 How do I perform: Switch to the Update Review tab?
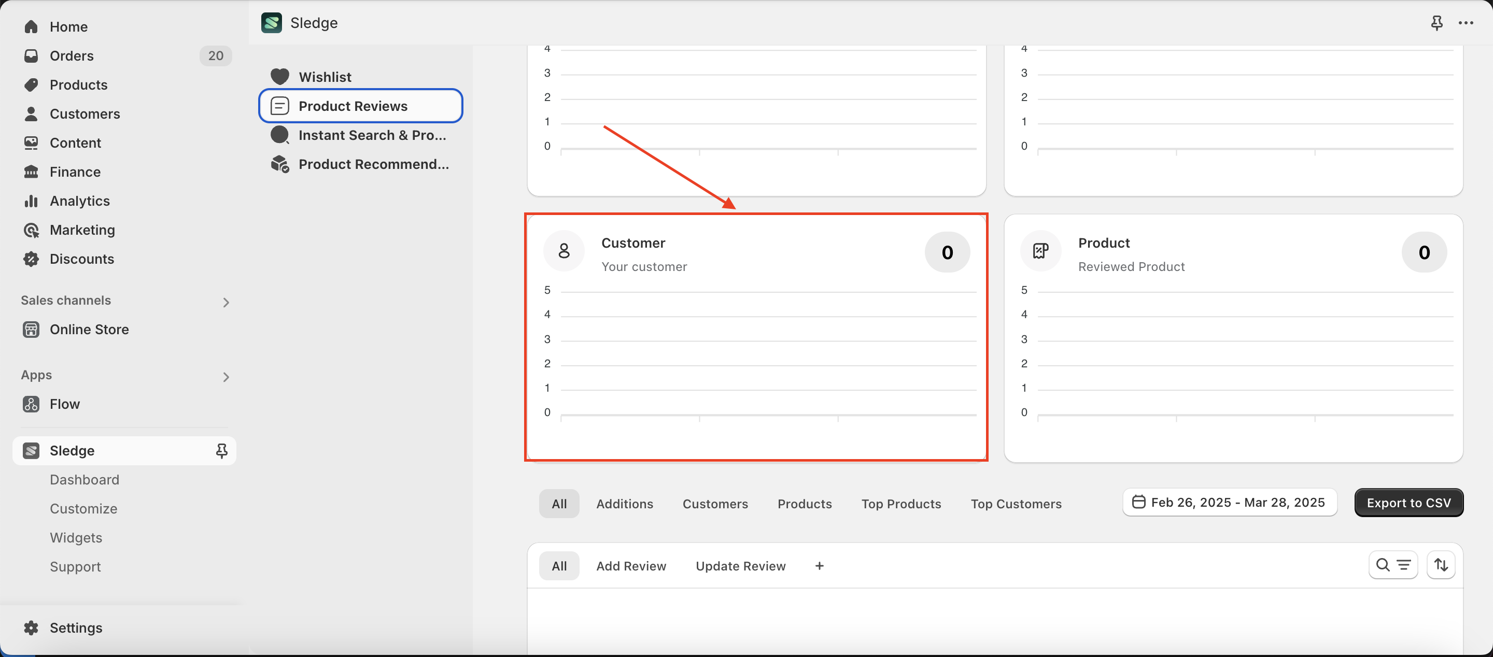[740, 565]
